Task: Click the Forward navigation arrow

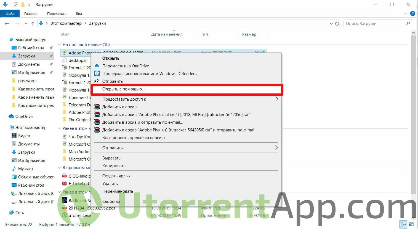Action: coord(17,24)
